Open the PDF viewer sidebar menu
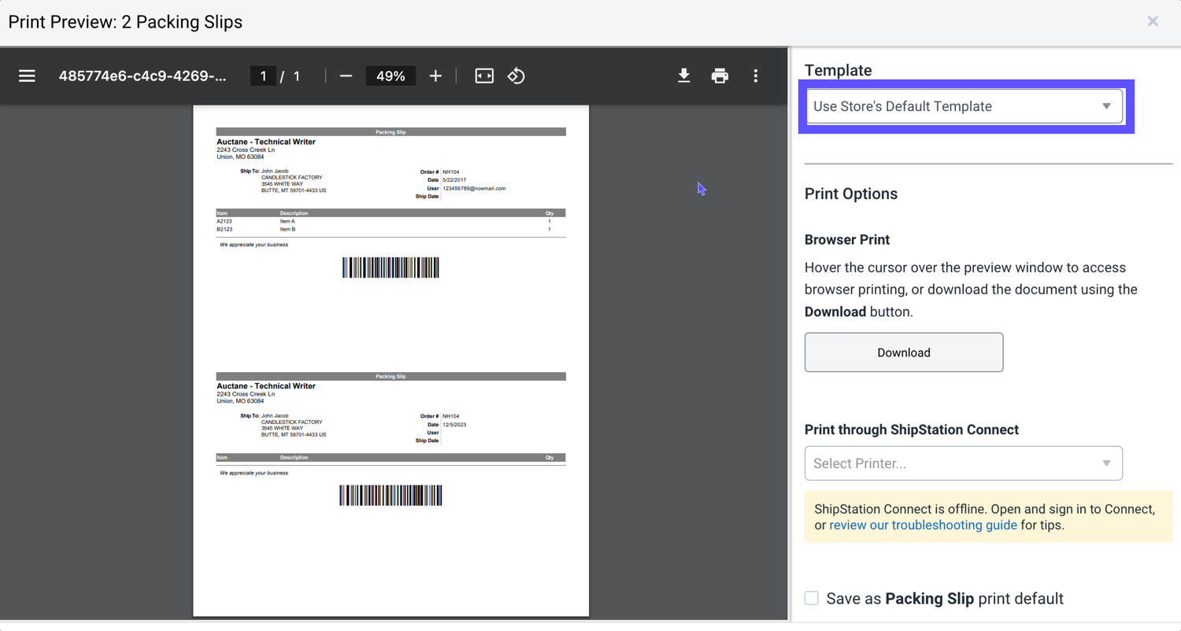The height and width of the screenshot is (631, 1181). (x=27, y=76)
